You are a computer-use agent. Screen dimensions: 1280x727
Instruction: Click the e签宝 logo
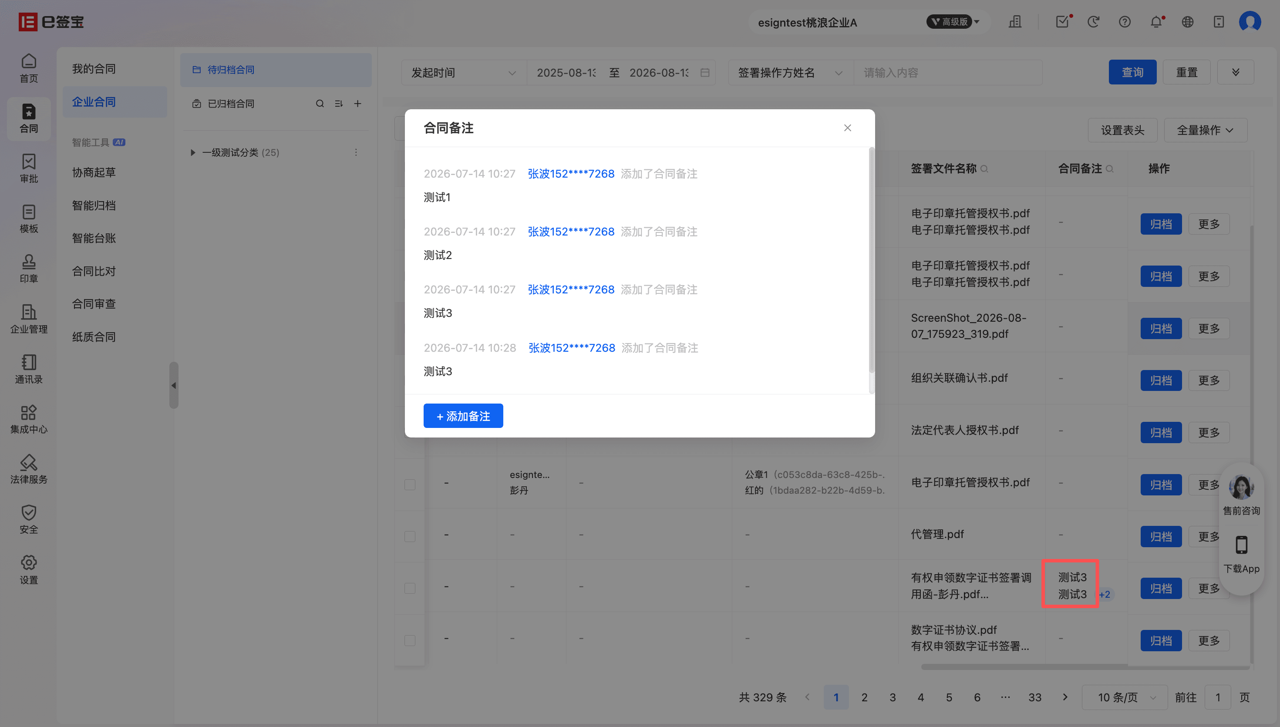coord(51,21)
